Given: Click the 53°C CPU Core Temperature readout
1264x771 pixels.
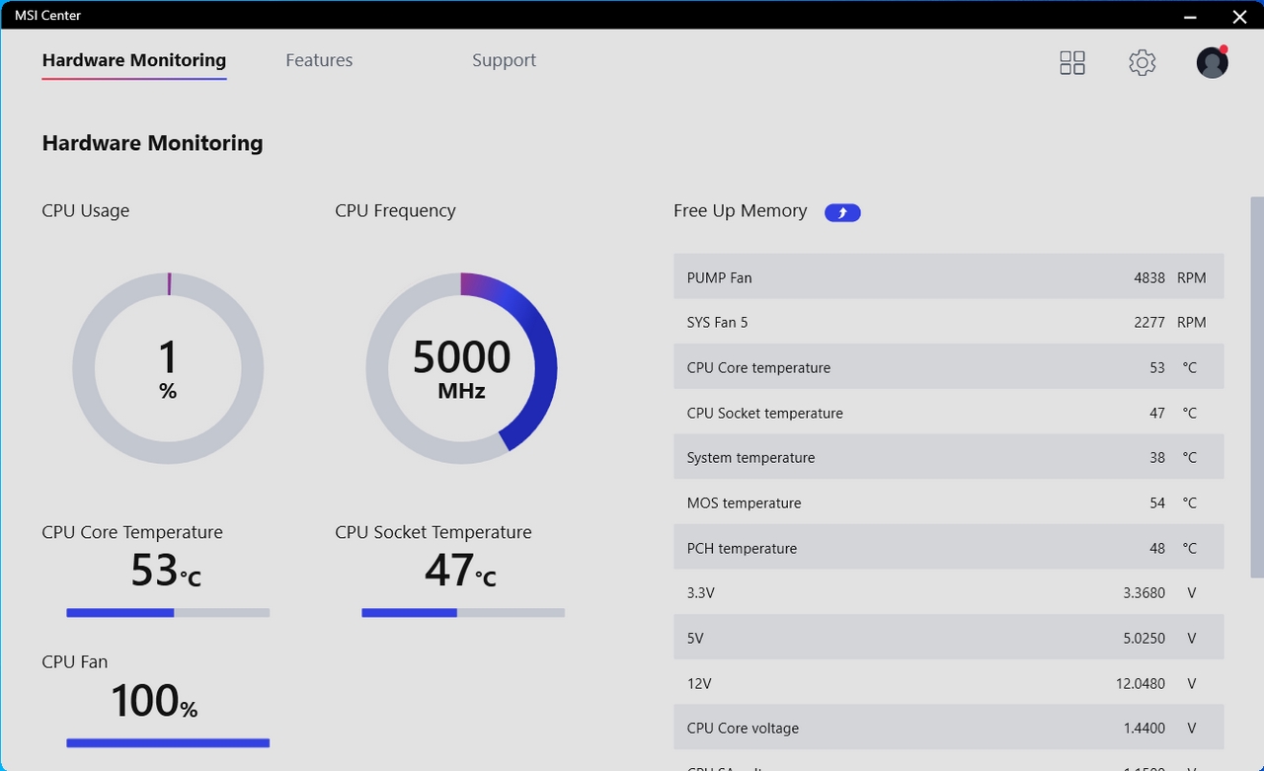Looking at the screenshot, I should click(166, 571).
